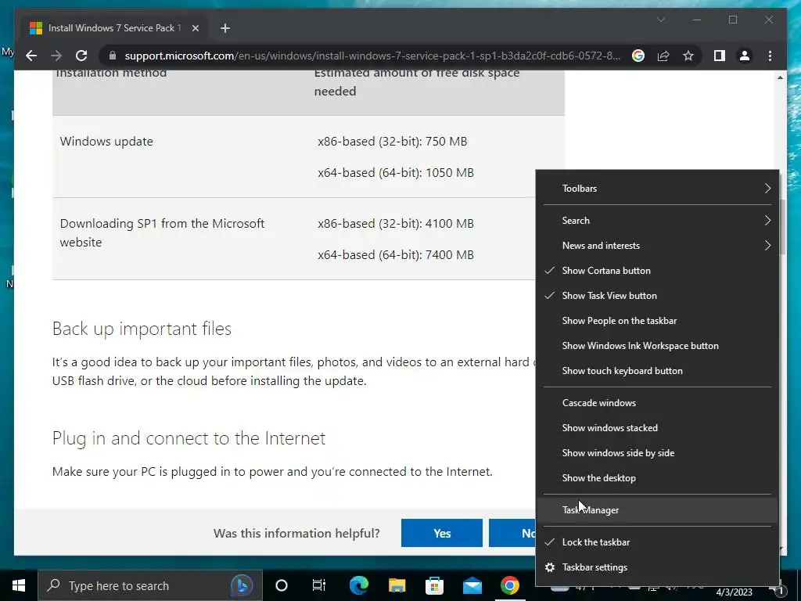This screenshot has width=801, height=601.
Task: Click 'x86-based (32-bit): 750 MB' text
Action: point(393,142)
